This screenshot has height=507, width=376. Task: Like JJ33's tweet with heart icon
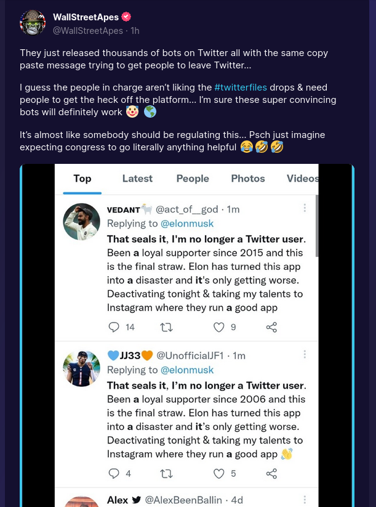(x=219, y=474)
